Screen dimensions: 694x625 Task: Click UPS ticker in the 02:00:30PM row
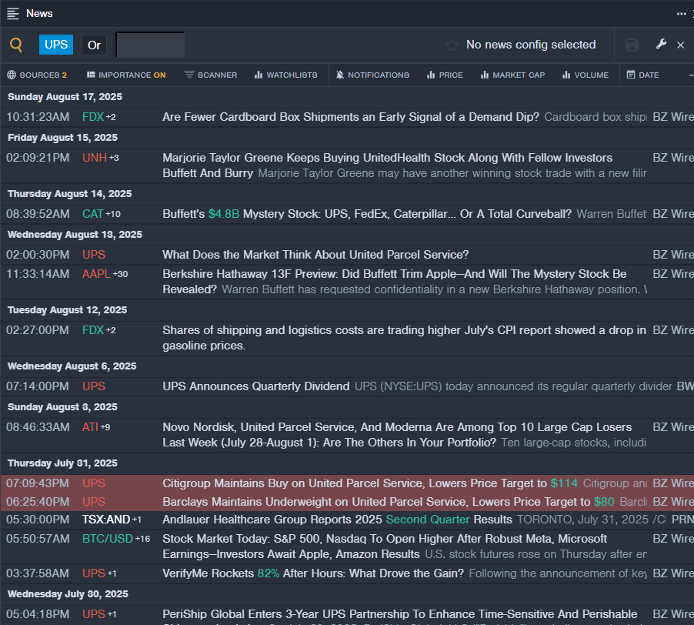click(94, 255)
